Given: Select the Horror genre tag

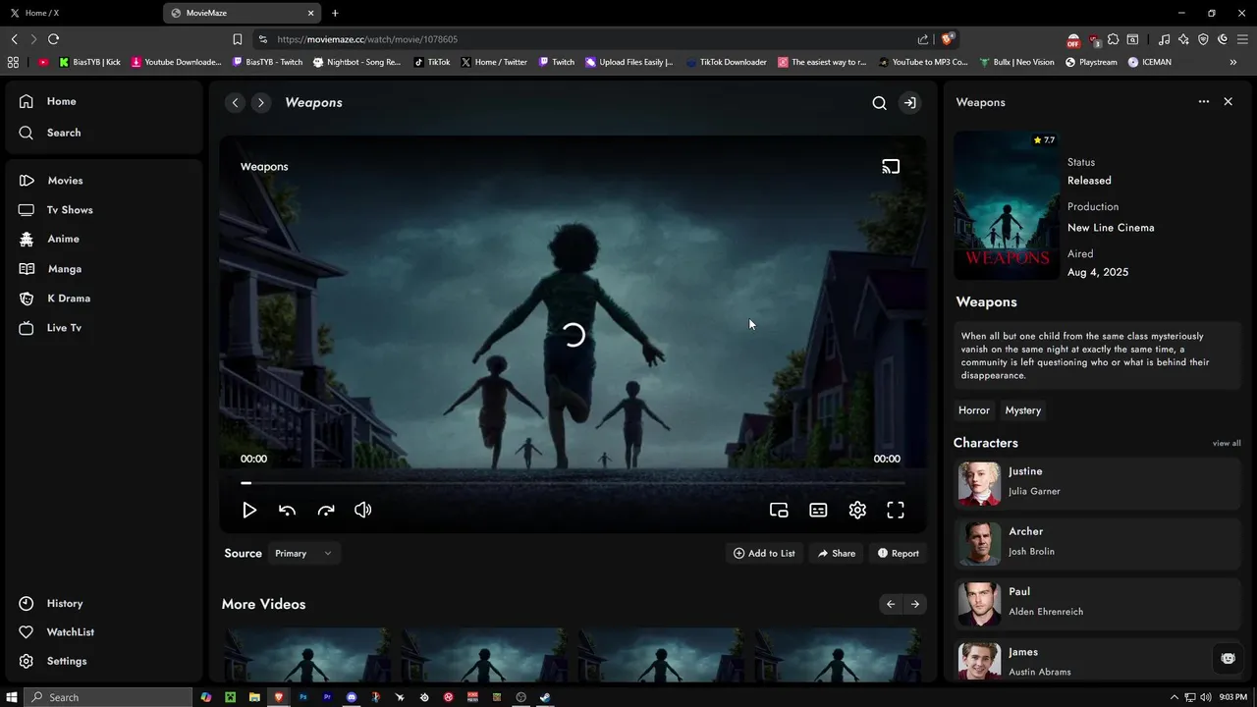Looking at the screenshot, I should pyautogui.click(x=974, y=410).
